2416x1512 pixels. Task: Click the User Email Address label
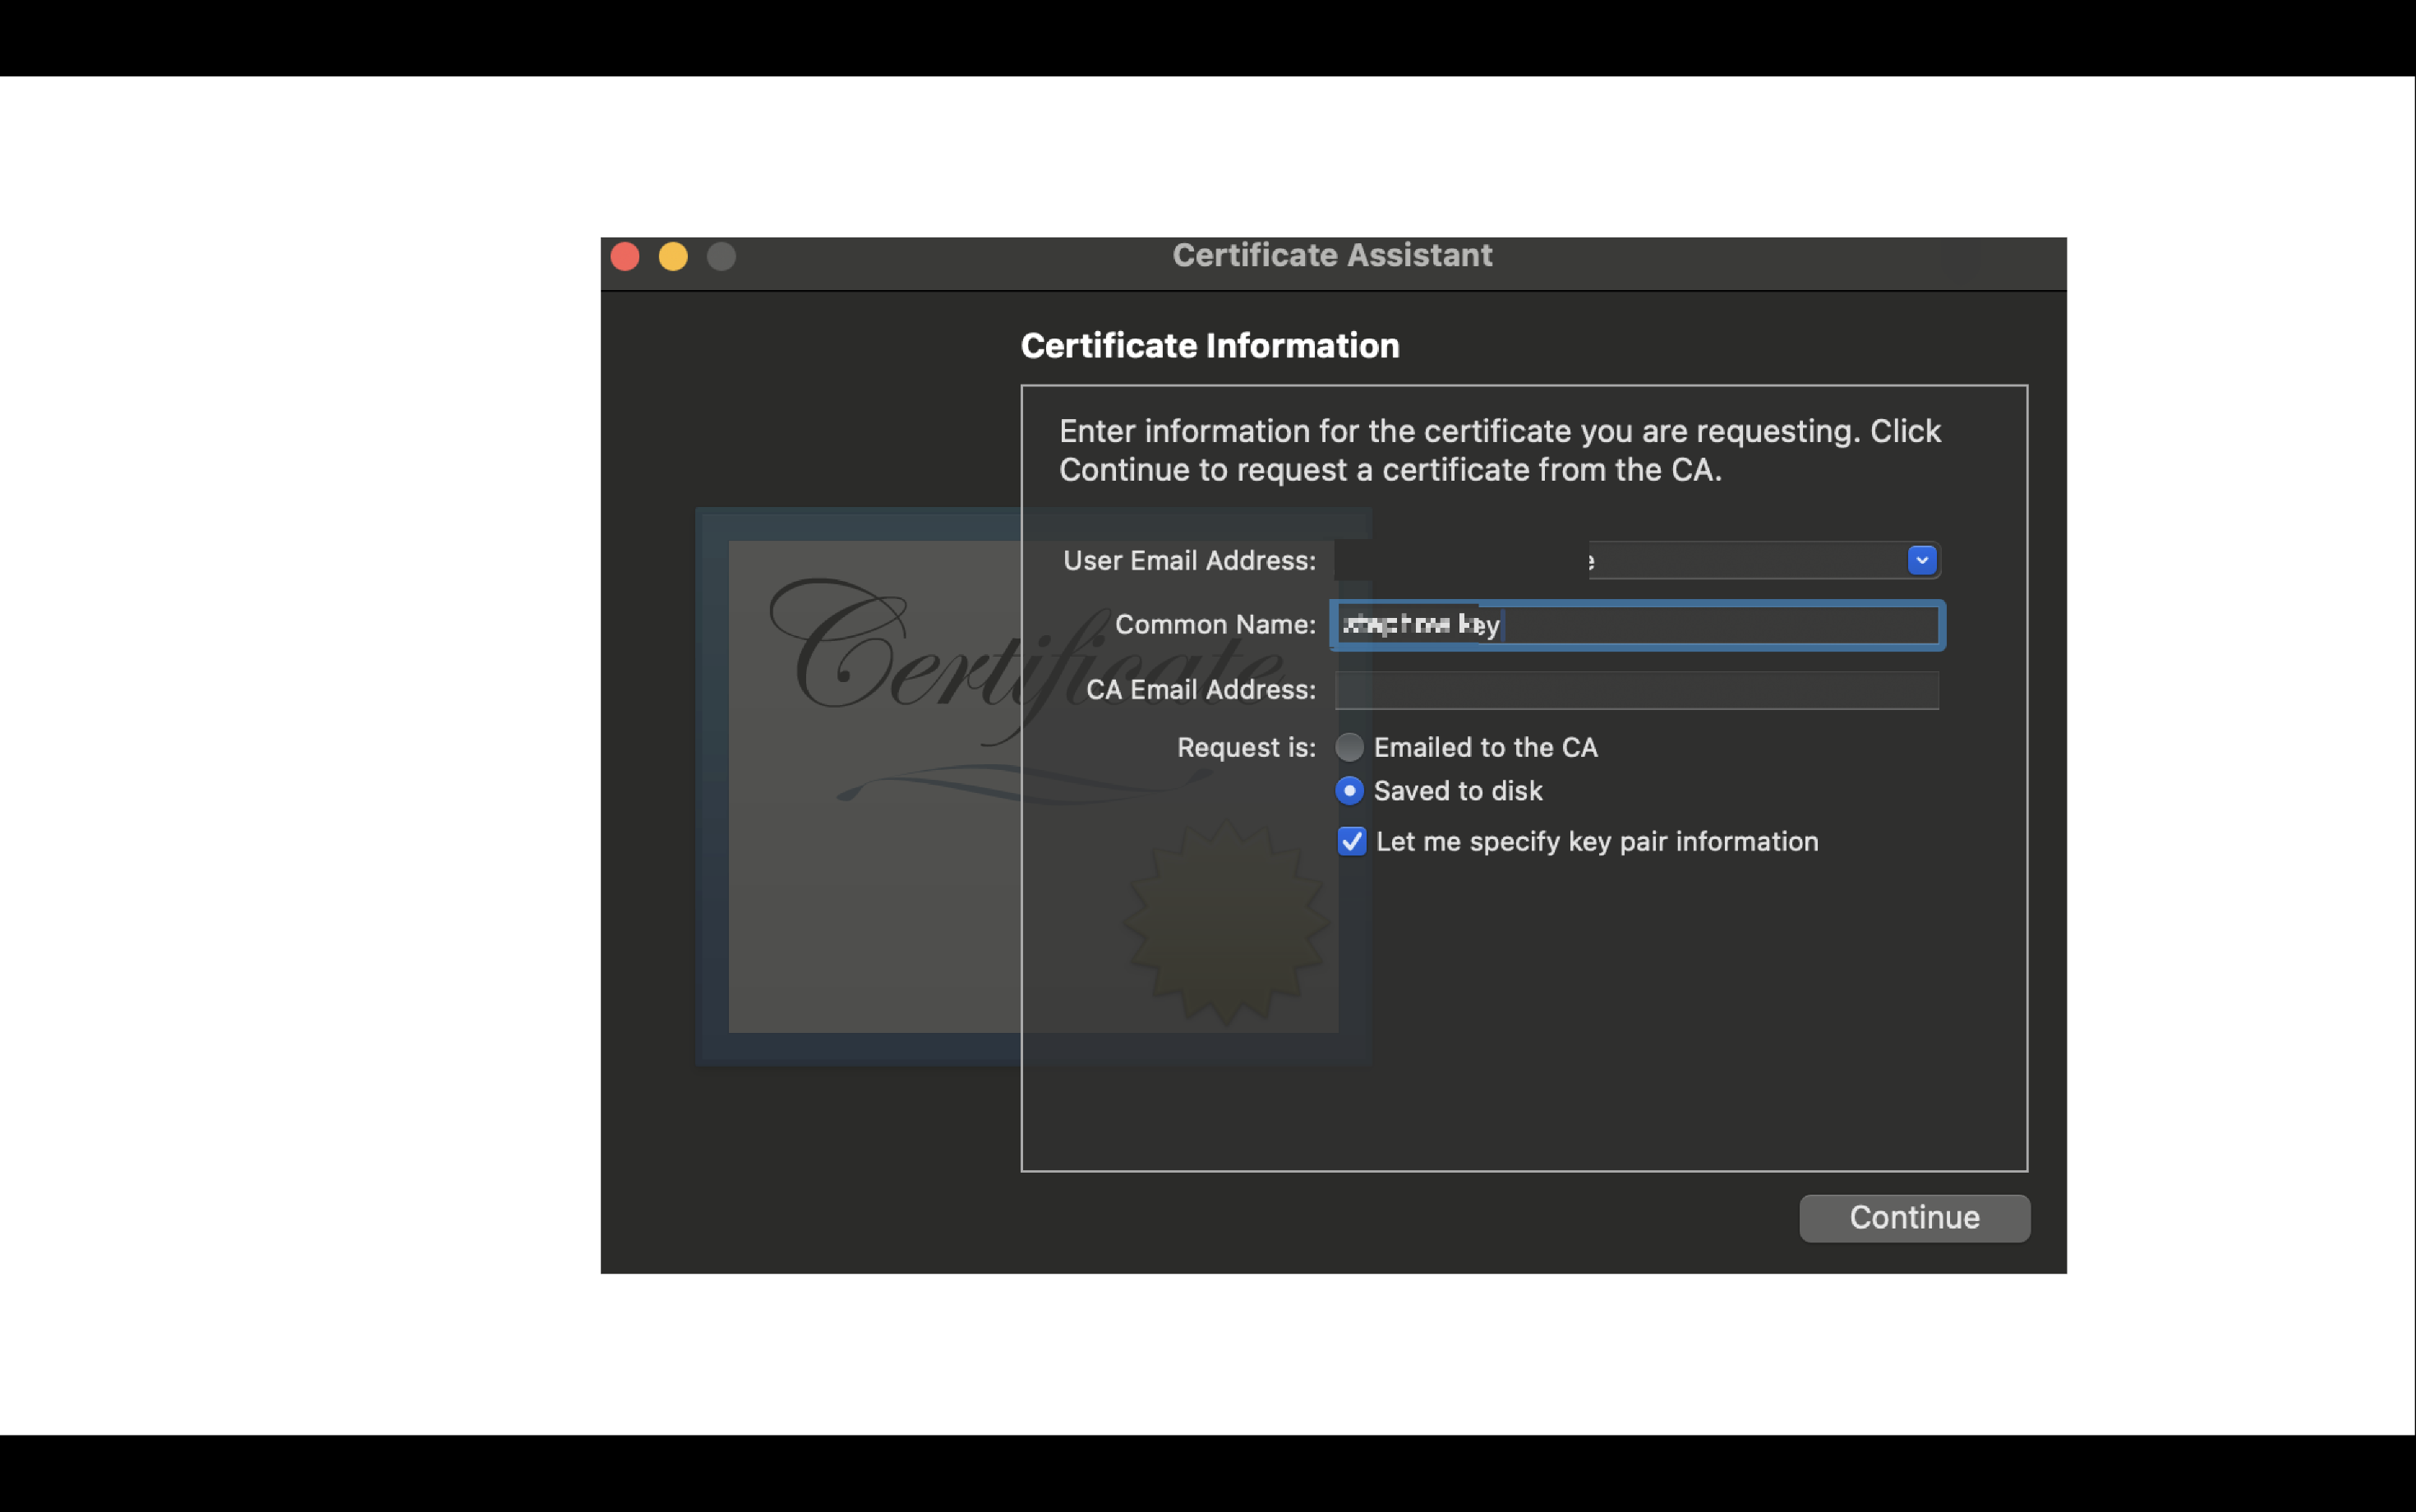(1188, 561)
